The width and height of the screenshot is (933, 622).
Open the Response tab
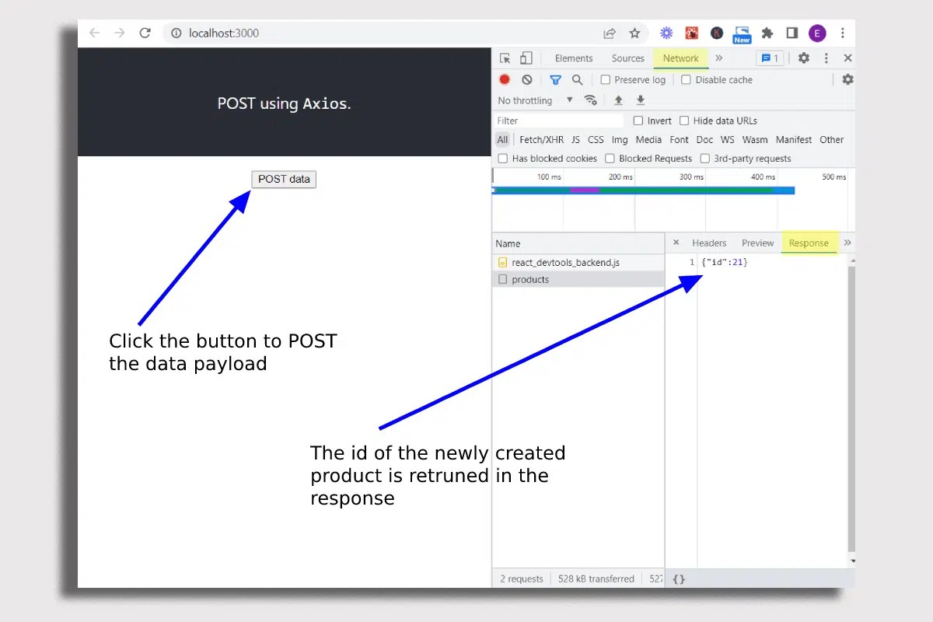click(809, 243)
